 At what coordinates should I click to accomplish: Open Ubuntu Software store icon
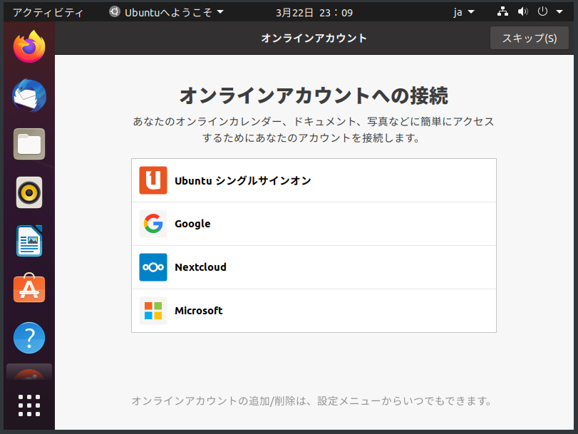coord(29,288)
